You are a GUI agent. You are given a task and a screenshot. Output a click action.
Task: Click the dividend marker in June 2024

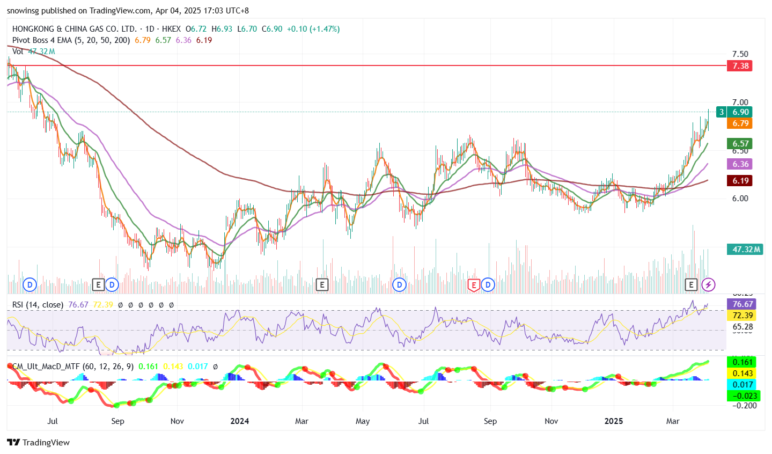399,284
